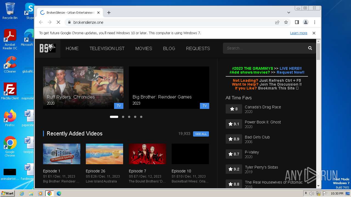Open Tyler Perry's Sistas favorite
Screen dimensions: 351x197
[x=261, y=167]
